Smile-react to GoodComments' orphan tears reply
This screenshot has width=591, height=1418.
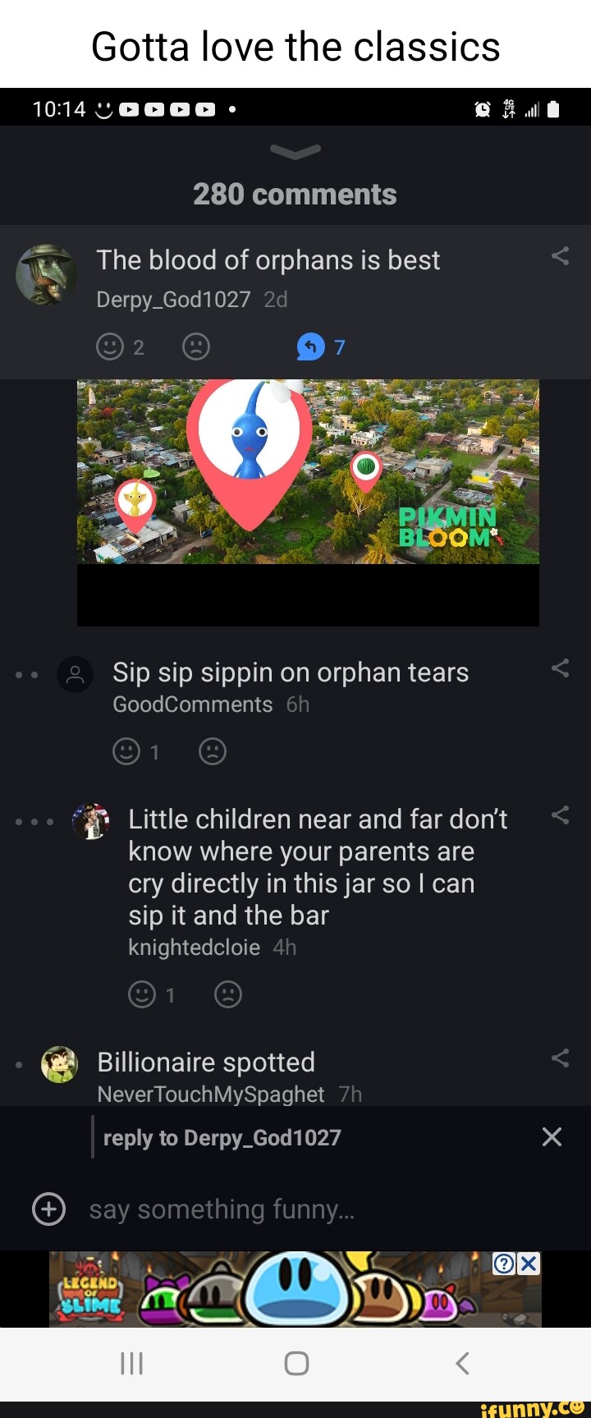click(x=126, y=751)
